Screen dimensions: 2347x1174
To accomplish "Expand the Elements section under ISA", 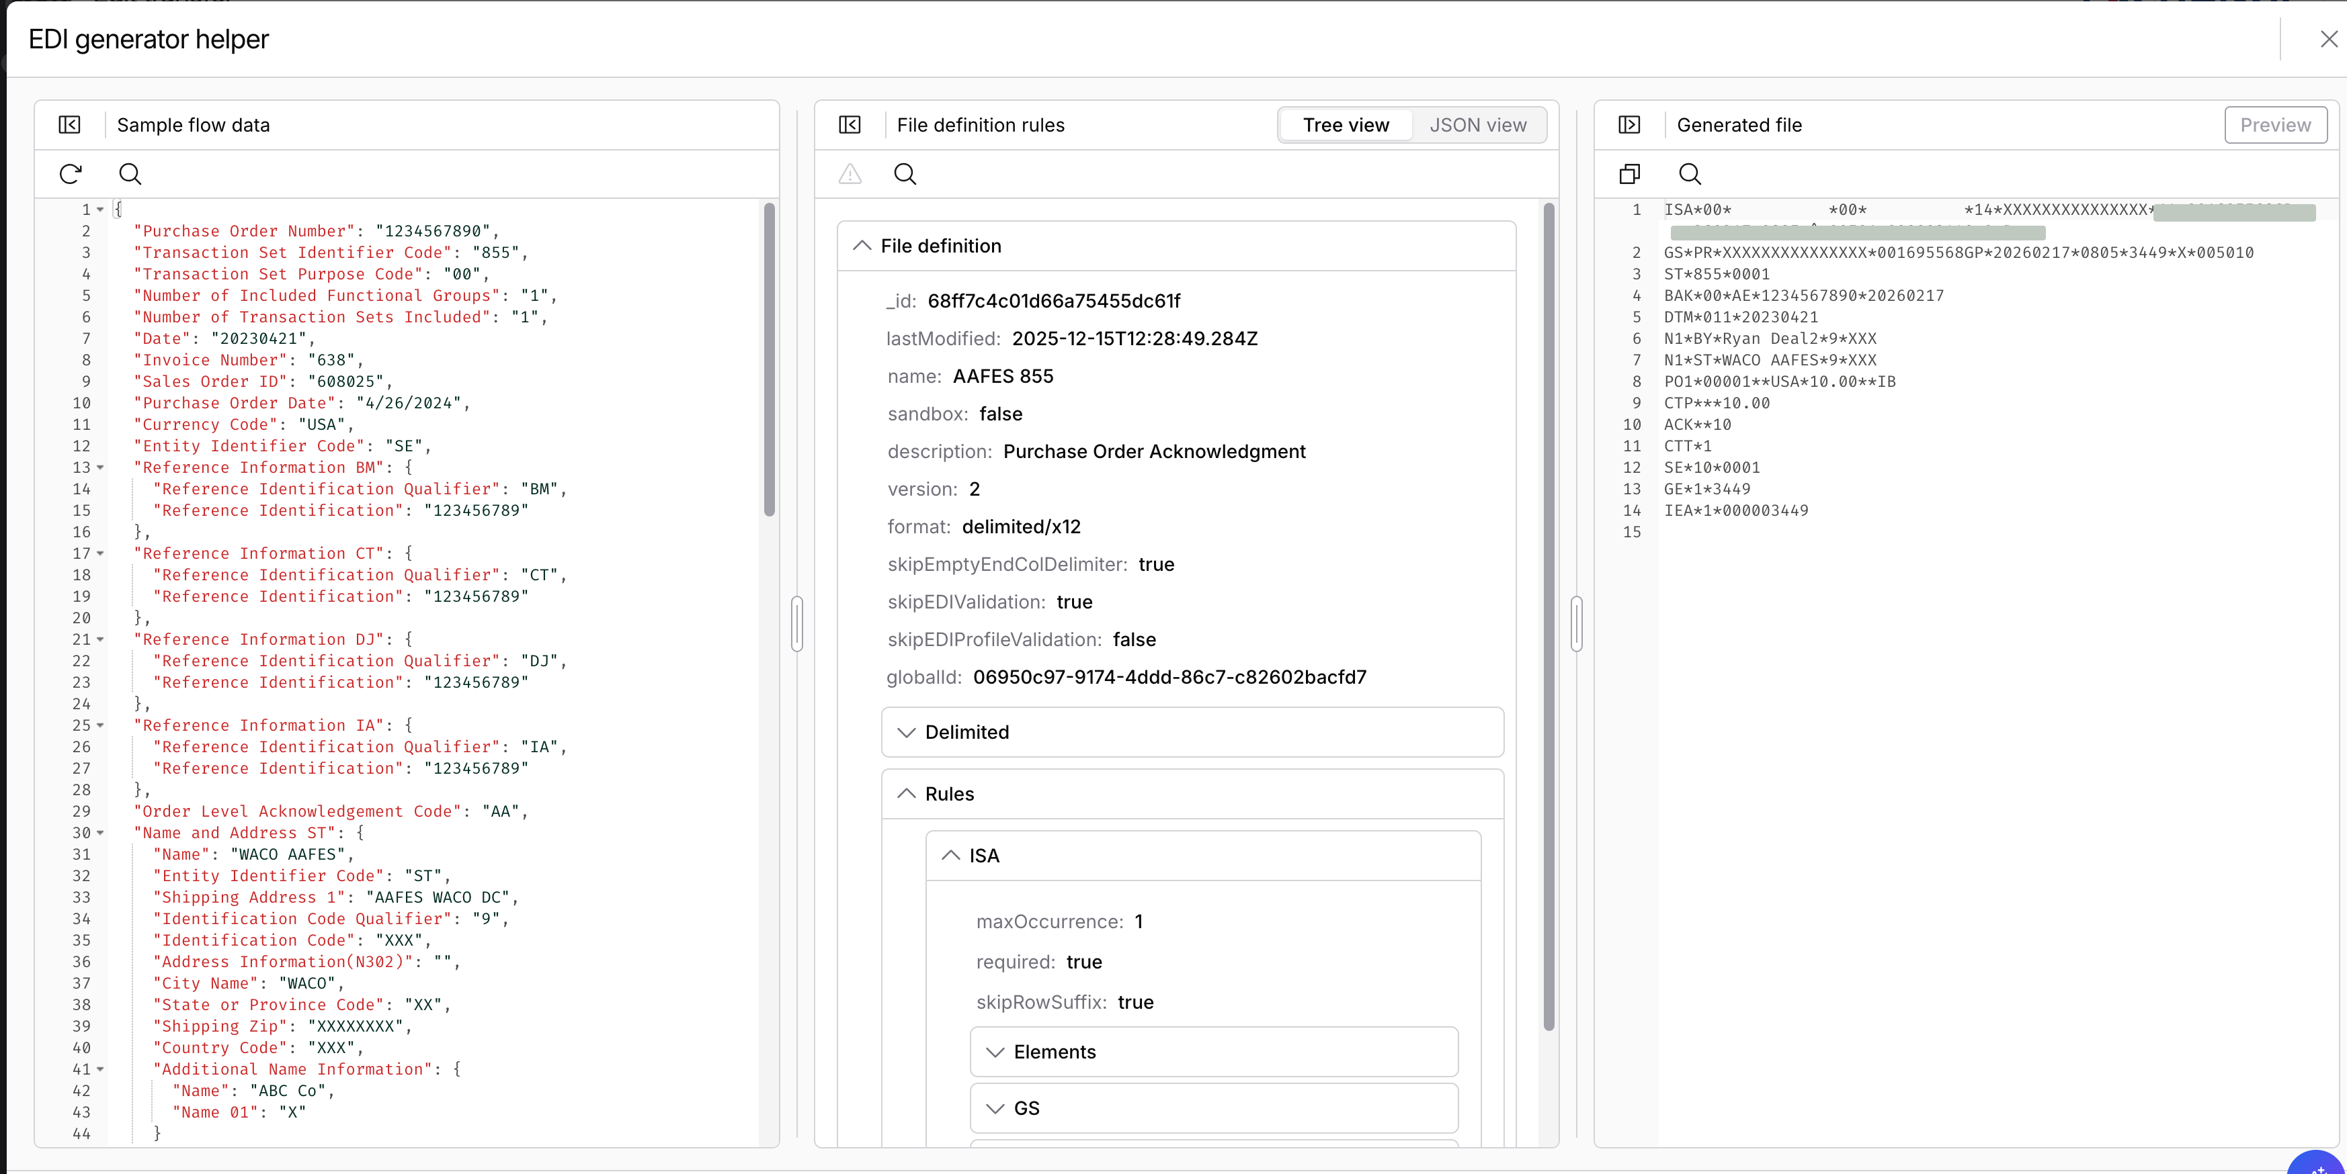I will point(995,1052).
